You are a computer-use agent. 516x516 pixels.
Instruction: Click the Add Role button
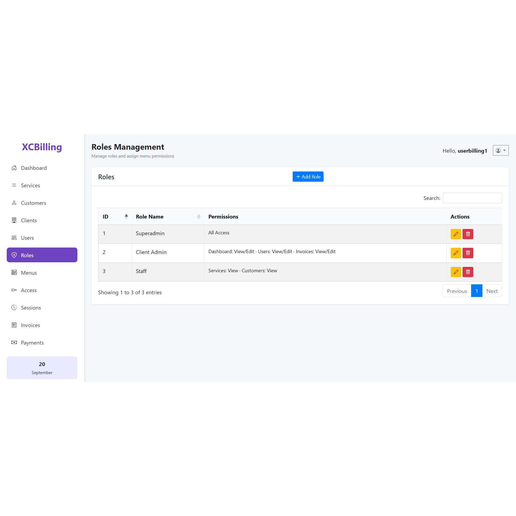[308, 177]
